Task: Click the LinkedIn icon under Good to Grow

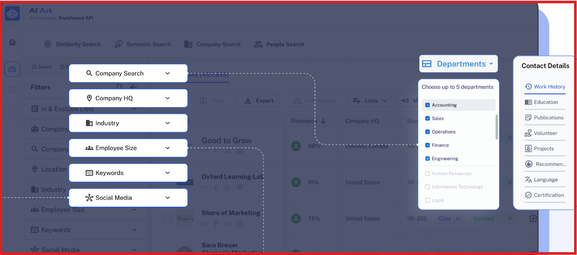Action: [228, 151]
